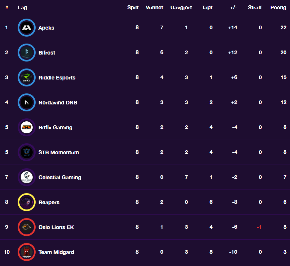The width and height of the screenshot is (290, 266).
Task: Select the red -1 penalty value
Action: point(259,227)
